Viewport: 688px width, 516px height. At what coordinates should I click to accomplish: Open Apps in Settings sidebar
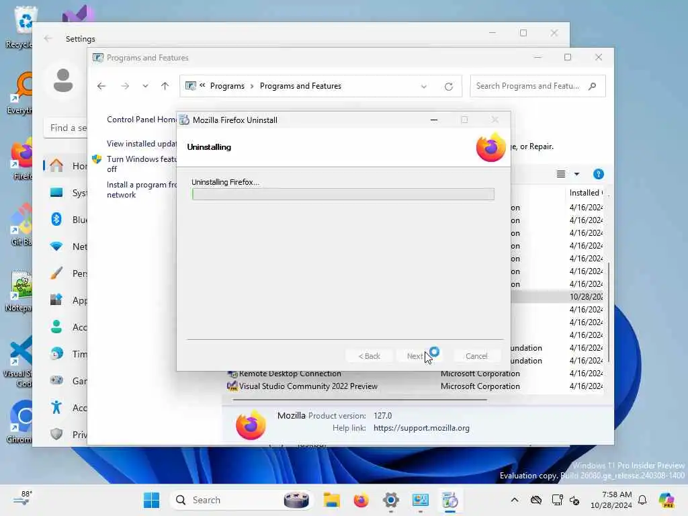[66, 300]
